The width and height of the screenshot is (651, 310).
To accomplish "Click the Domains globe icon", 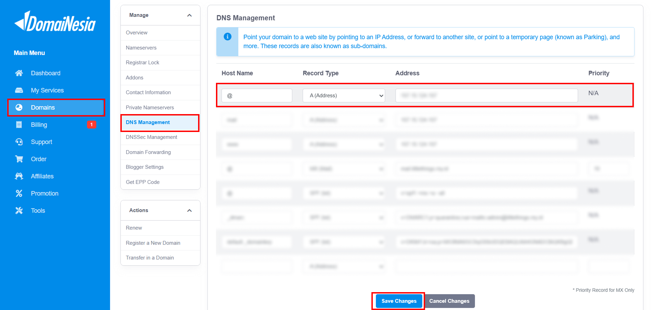I will pyautogui.click(x=20, y=107).
